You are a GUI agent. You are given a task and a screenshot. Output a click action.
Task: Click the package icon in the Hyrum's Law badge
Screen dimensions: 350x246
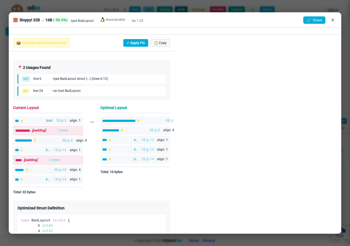coord(19,43)
